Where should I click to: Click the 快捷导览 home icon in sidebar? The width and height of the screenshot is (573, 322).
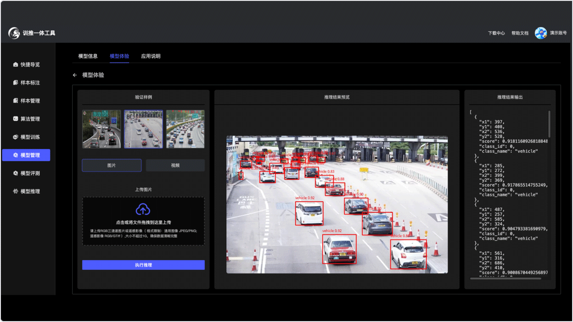[16, 65]
